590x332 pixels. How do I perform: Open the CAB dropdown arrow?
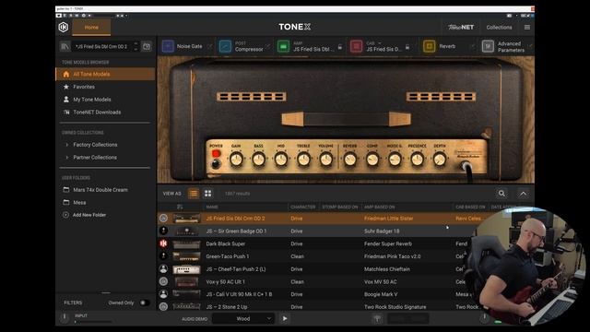tap(380, 43)
